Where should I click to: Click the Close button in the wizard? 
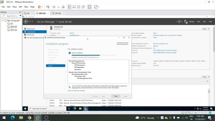(116, 96)
